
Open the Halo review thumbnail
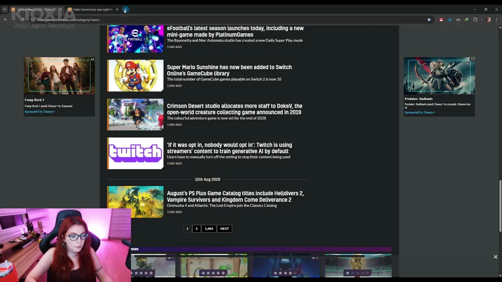click(153, 266)
